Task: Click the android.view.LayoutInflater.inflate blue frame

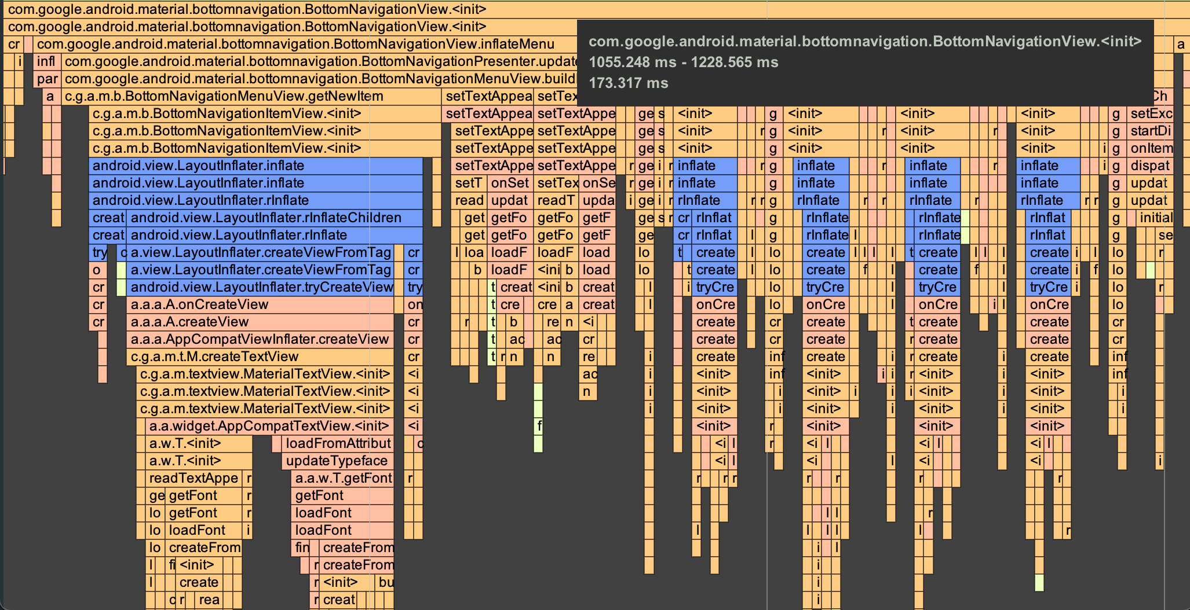Action: pos(232,166)
